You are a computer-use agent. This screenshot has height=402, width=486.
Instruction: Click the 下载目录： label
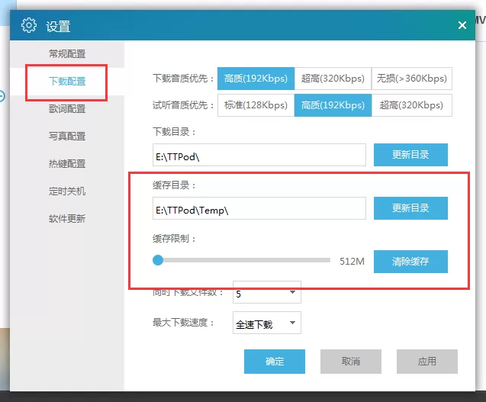(174, 132)
